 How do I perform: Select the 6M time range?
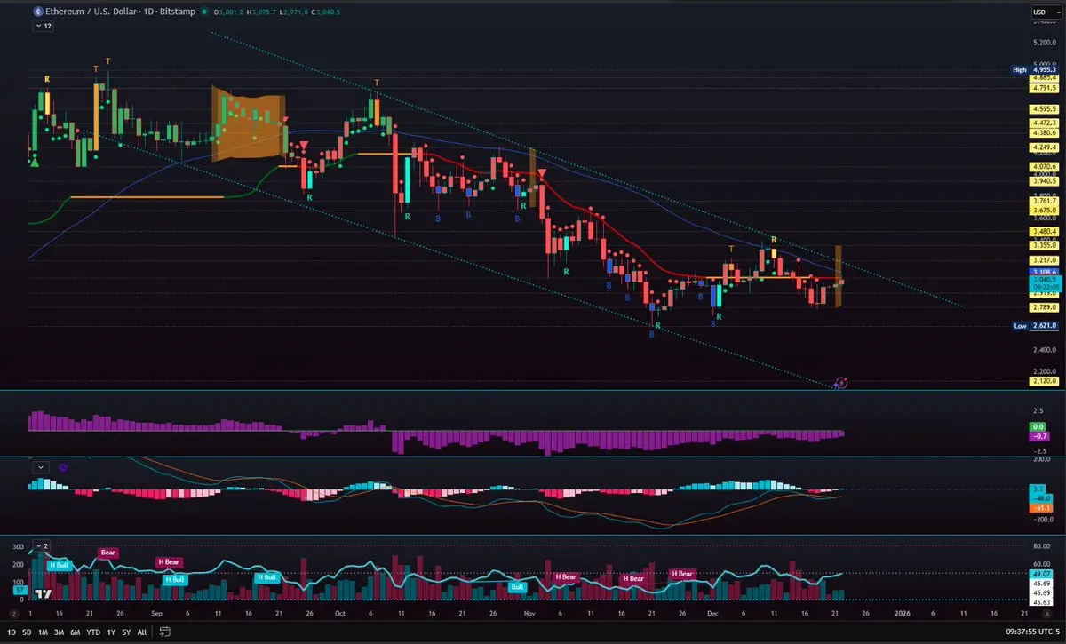tap(75, 632)
